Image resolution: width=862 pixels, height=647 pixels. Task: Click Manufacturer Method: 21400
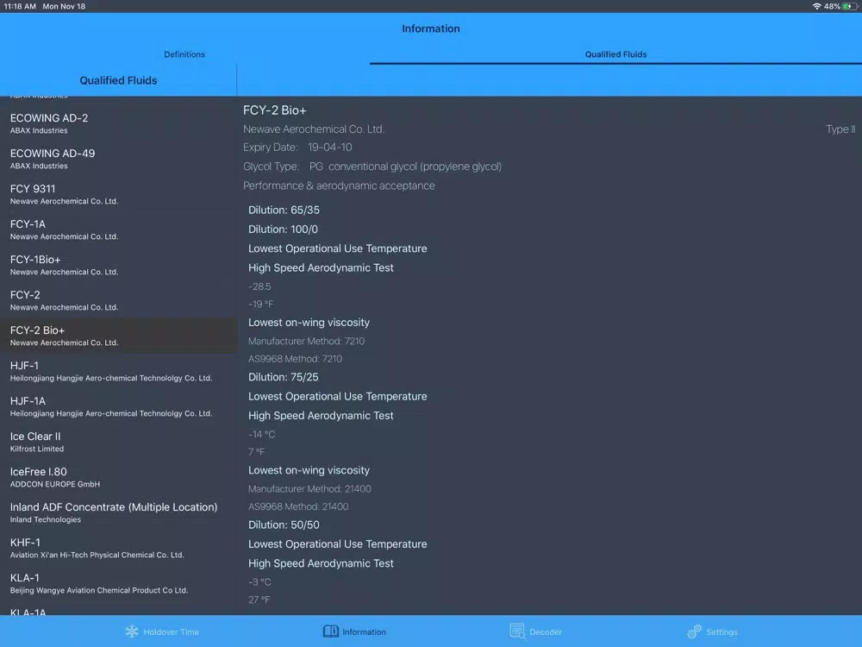(309, 489)
